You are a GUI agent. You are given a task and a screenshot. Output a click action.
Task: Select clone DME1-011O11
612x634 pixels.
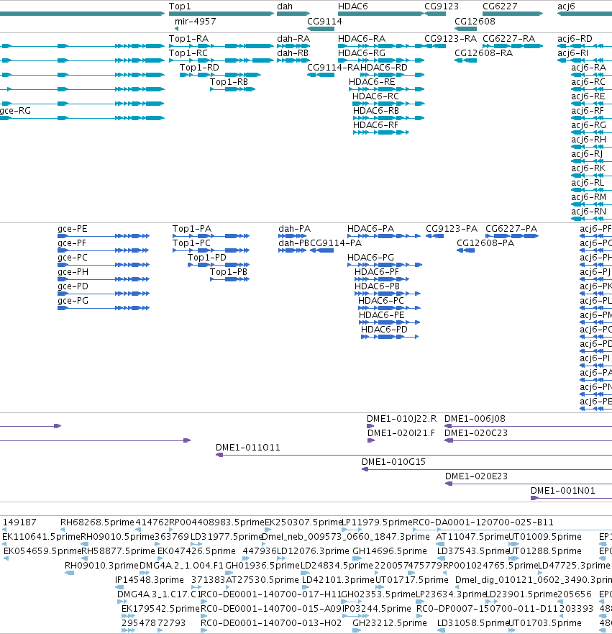coord(414,455)
